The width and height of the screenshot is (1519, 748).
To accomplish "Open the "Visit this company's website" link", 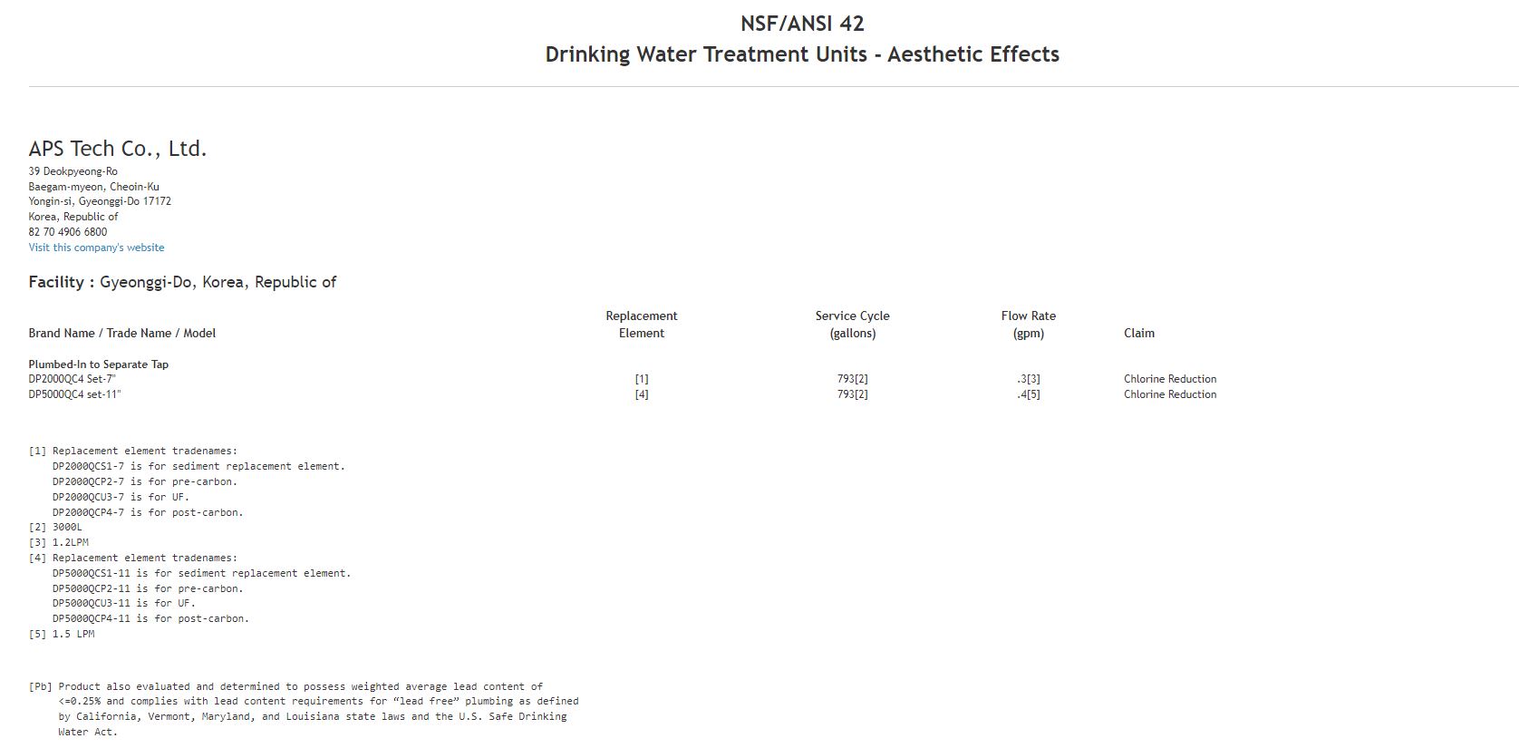I will click(96, 248).
